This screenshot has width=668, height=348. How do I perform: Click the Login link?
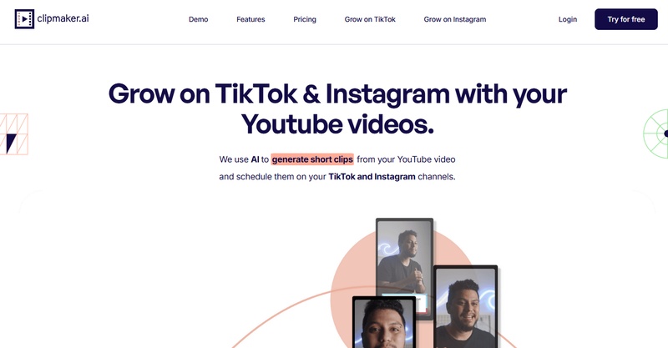(568, 19)
